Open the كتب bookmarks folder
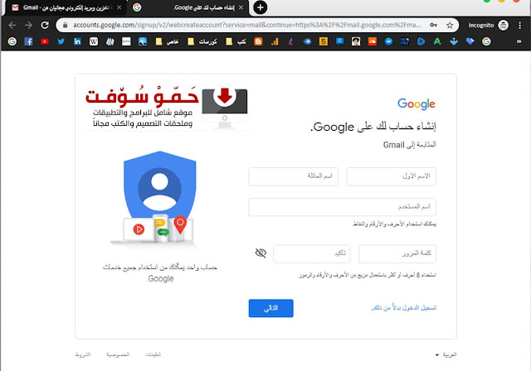 [236, 41]
